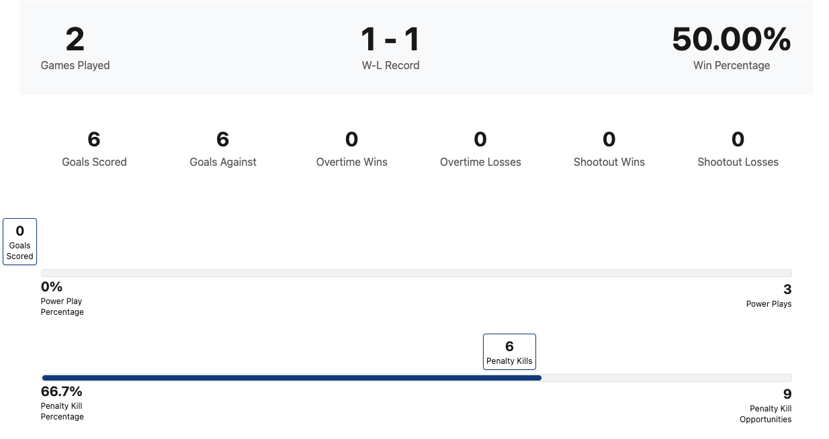The image size is (829, 439).
Task: Select the 66.7% Penalty Kill Percentage value
Action: [62, 392]
